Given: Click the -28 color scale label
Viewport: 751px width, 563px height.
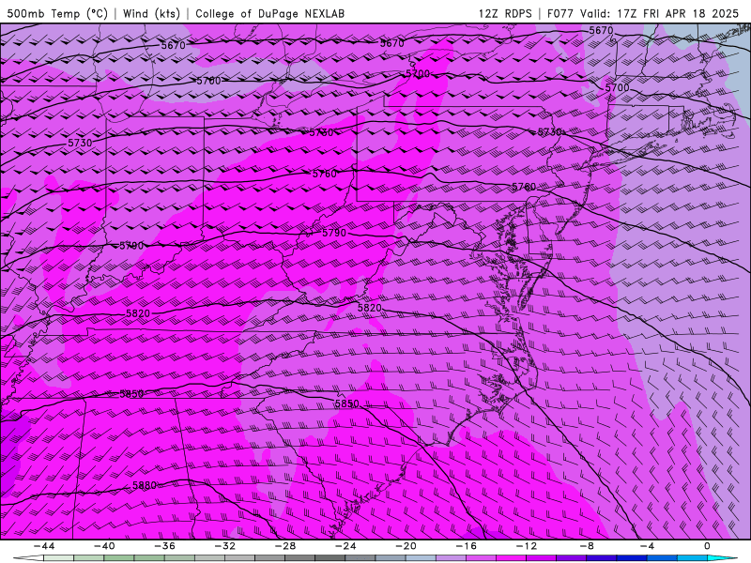Looking at the screenshot, I should (285, 546).
